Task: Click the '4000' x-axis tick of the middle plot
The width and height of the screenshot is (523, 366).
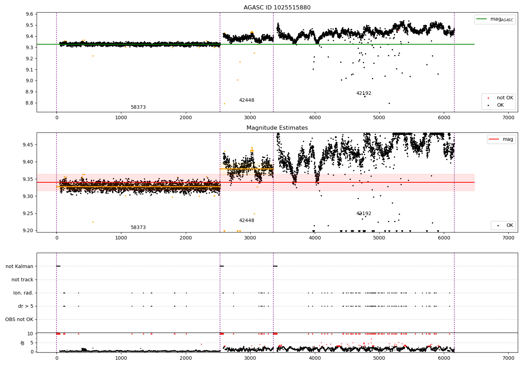Action: (x=315, y=238)
